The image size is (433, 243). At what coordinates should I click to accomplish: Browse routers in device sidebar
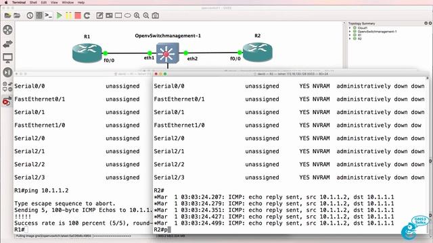7,30
